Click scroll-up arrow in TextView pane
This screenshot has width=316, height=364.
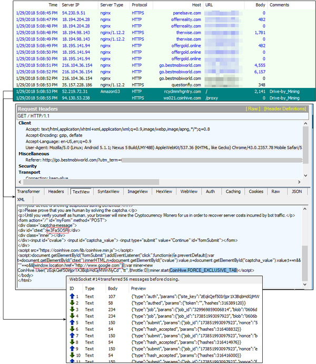[305, 209]
